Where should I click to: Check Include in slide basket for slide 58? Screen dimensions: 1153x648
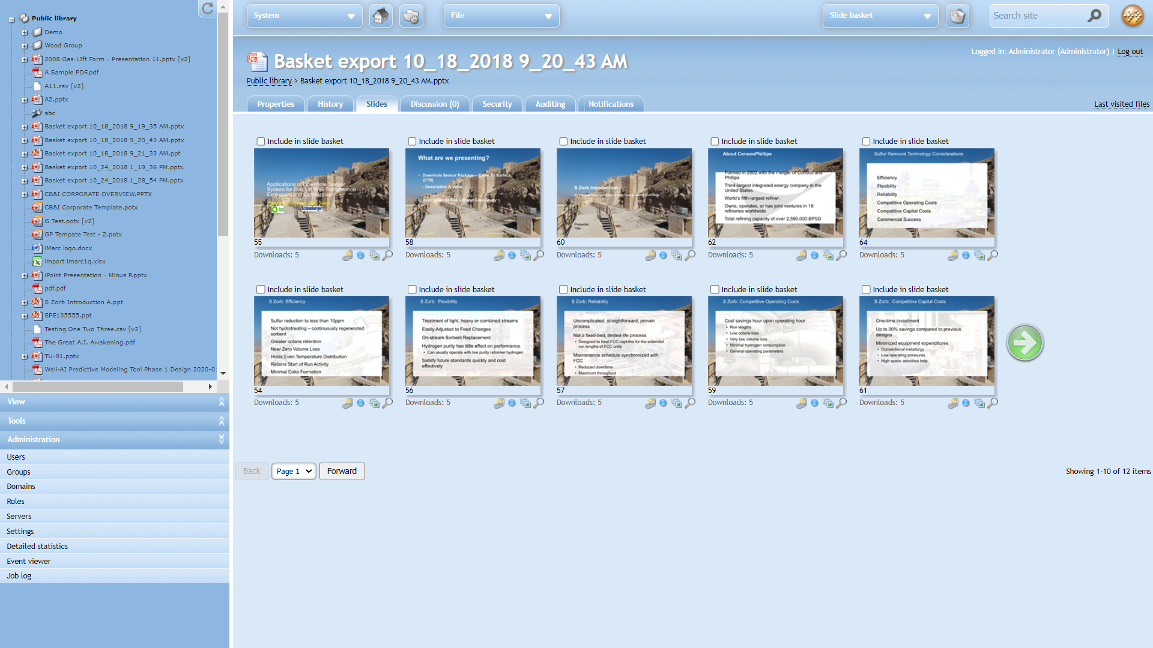(x=412, y=142)
